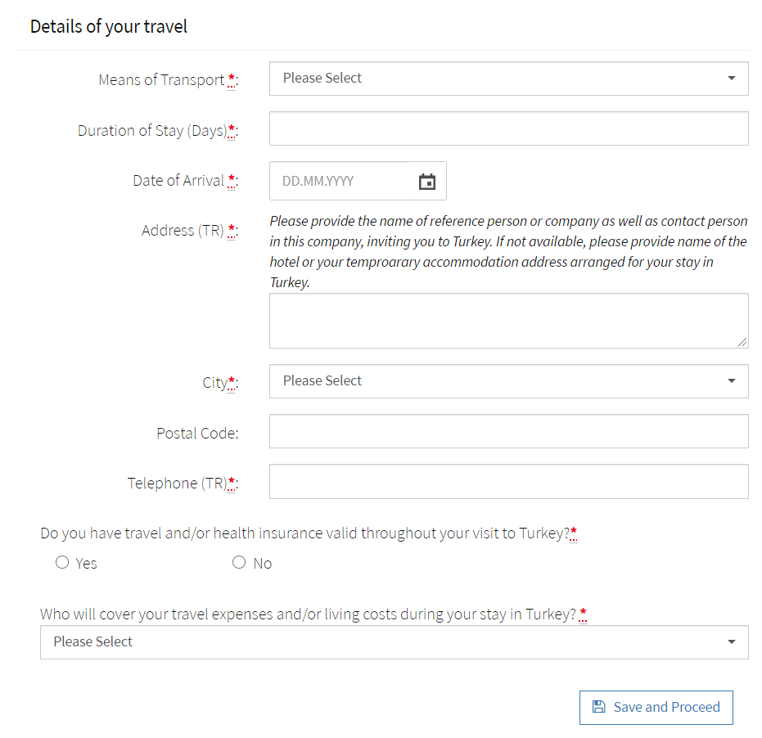
Task: Click the travel expenses caret arrow
Action: (731, 642)
